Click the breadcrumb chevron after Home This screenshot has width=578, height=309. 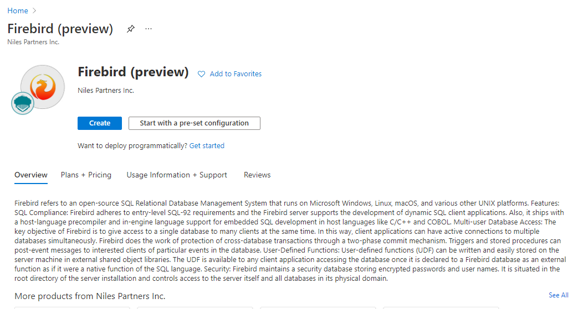point(35,11)
